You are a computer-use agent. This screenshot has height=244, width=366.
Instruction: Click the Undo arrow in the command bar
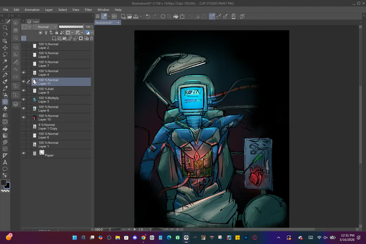148,17
